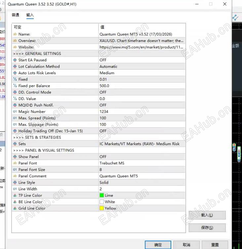
Task: Edit the Magic Number value 1234
Action: pyautogui.click(x=142, y=111)
